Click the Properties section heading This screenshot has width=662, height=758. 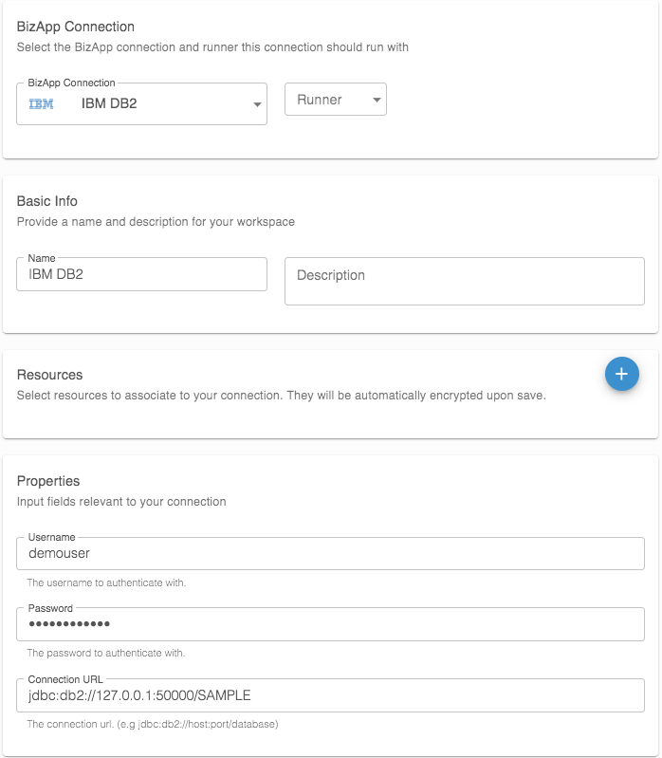tap(48, 481)
